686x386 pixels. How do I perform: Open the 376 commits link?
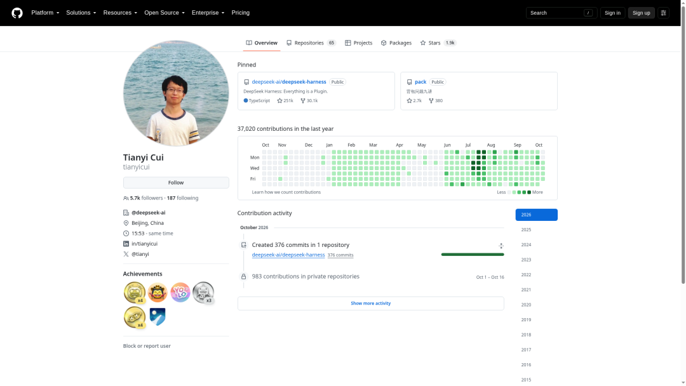coord(340,255)
